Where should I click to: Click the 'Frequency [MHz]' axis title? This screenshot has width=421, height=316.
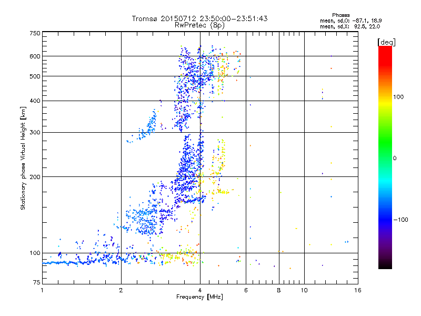tap(199, 297)
